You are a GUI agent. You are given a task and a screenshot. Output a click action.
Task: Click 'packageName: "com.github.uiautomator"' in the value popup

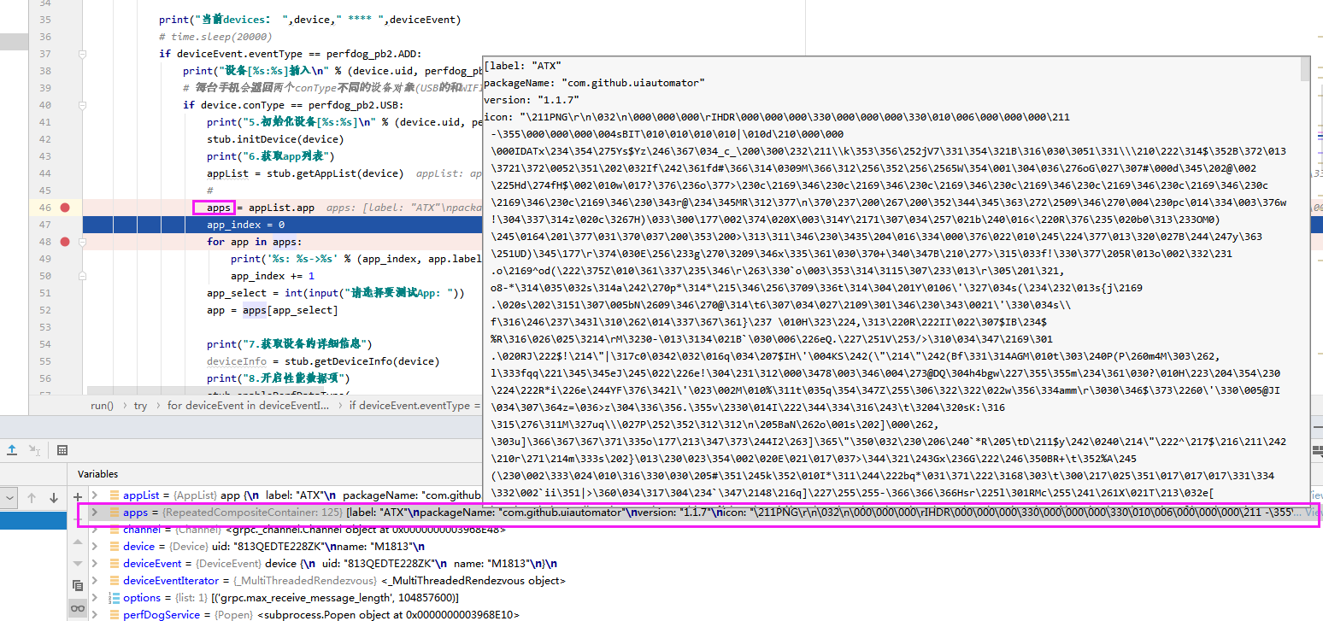[594, 83]
